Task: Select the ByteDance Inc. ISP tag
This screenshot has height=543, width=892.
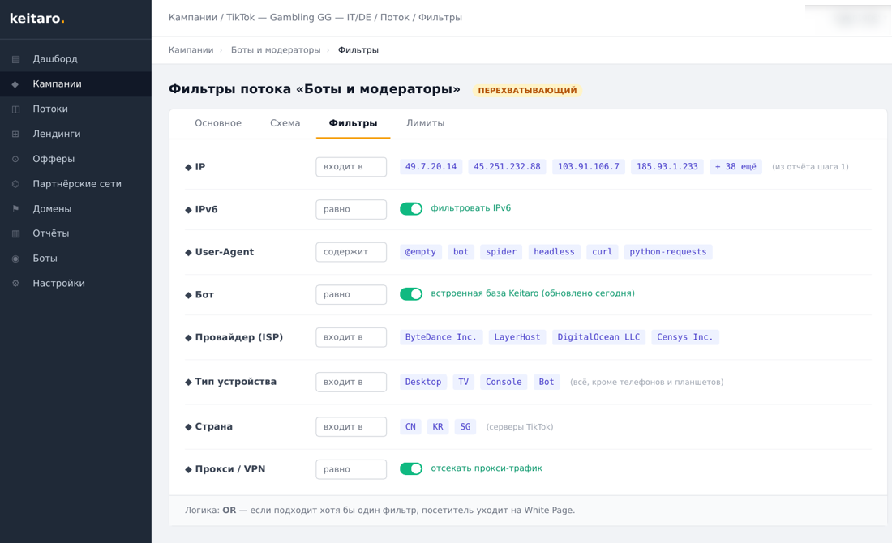Action: 440,336
